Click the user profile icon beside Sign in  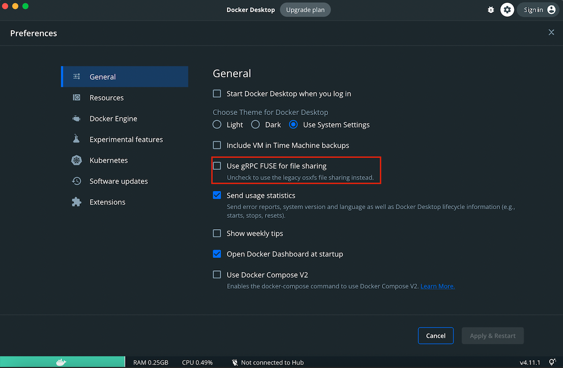click(551, 9)
